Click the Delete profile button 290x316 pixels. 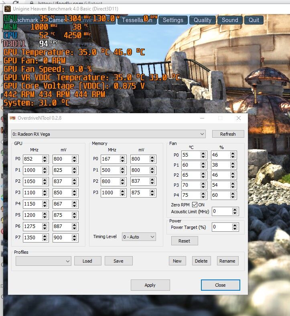point(201,261)
